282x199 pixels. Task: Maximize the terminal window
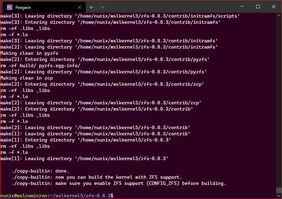[258, 7]
